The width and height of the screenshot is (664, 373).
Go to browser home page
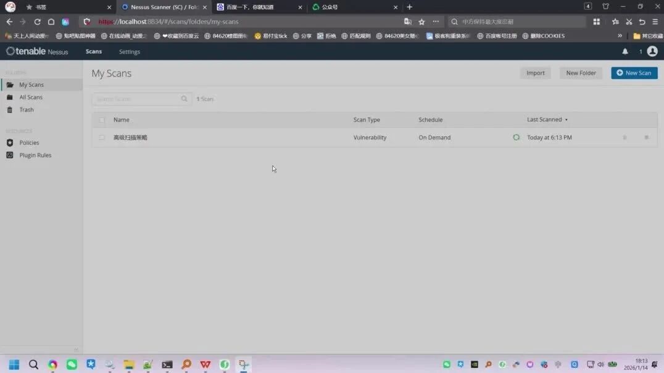click(51, 22)
